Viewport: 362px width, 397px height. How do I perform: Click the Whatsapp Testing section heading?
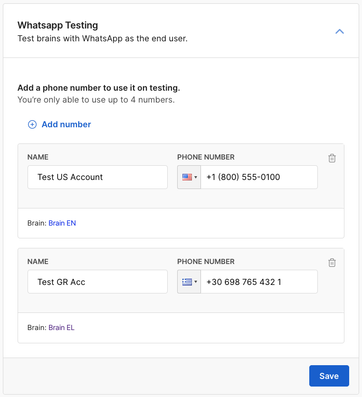tap(57, 25)
